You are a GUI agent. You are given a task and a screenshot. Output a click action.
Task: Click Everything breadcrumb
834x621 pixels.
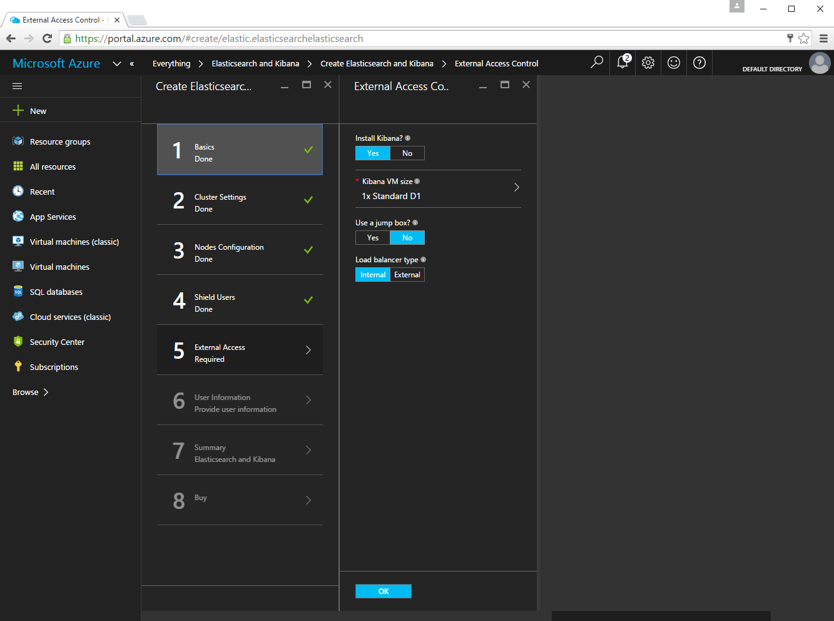(x=171, y=63)
